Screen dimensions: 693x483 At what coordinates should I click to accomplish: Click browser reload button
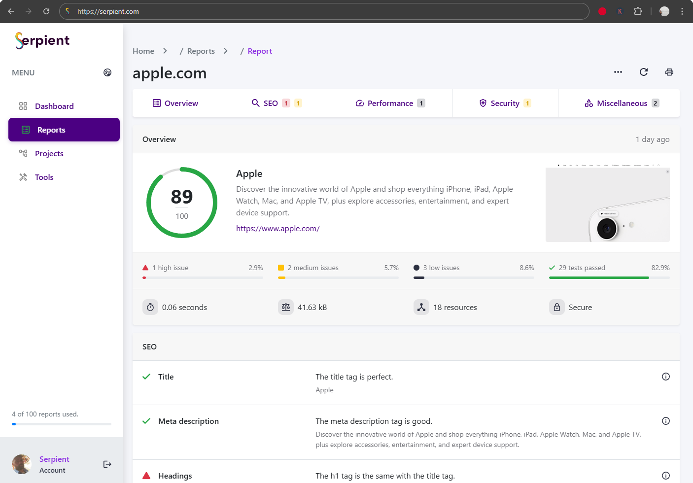tap(46, 11)
